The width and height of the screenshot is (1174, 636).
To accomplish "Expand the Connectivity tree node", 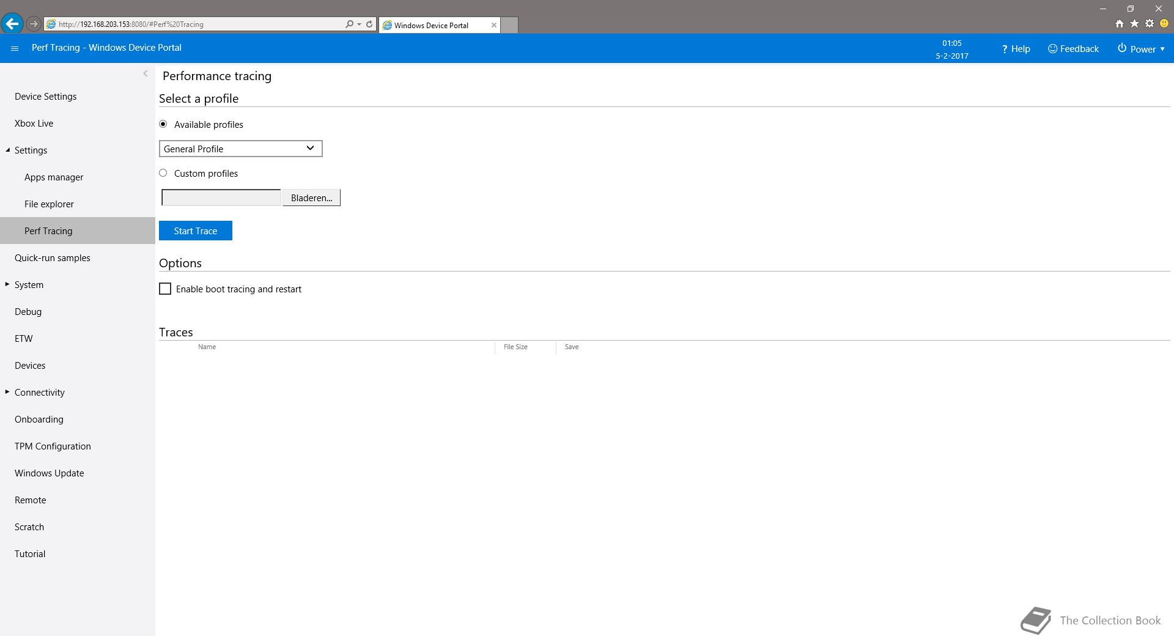I will pos(7,392).
